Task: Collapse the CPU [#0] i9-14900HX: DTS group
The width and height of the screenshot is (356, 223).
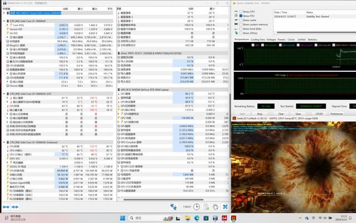Action: (x=3, y=94)
